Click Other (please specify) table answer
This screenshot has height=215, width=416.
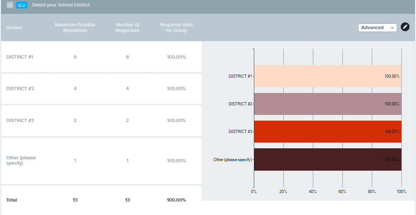click(x=21, y=160)
